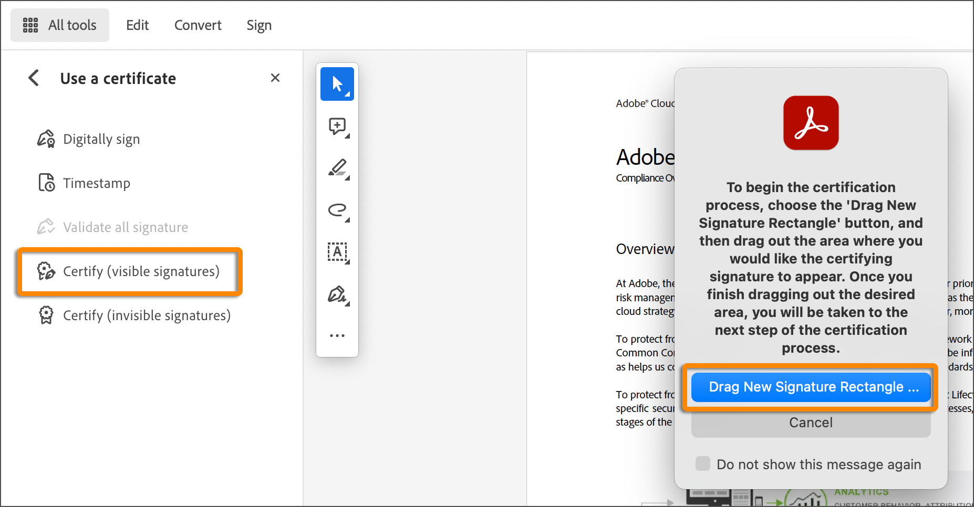Screen dimensions: 974x507
Task: Open the Sign menu
Action: (259, 25)
